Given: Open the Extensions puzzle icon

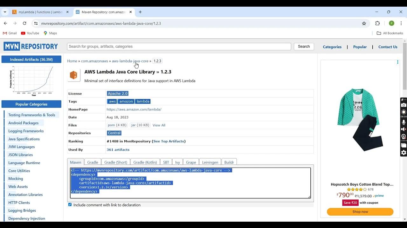Looking at the screenshot, I should tap(377, 23).
